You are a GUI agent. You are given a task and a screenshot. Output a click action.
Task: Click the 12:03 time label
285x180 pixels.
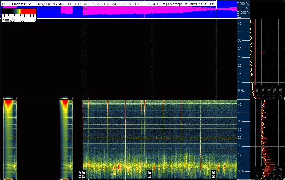[x=84, y=174]
